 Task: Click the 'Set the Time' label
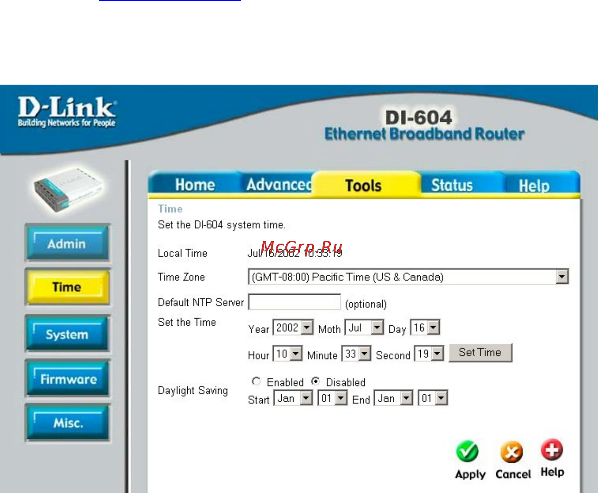tap(187, 322)
